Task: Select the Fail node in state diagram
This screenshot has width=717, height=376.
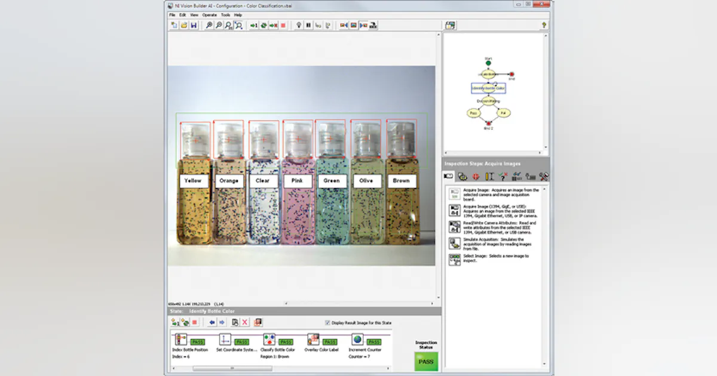Action: click(x=503, y=112)
